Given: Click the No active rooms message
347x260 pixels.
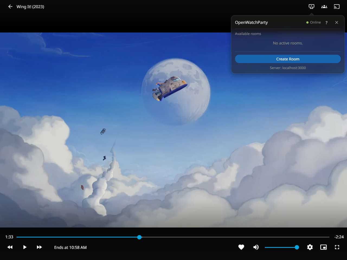Looking at the screenshot, I should [288, 43].
